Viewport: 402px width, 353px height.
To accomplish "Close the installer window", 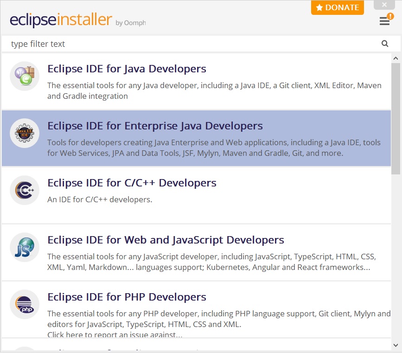I will click(384, 5).
